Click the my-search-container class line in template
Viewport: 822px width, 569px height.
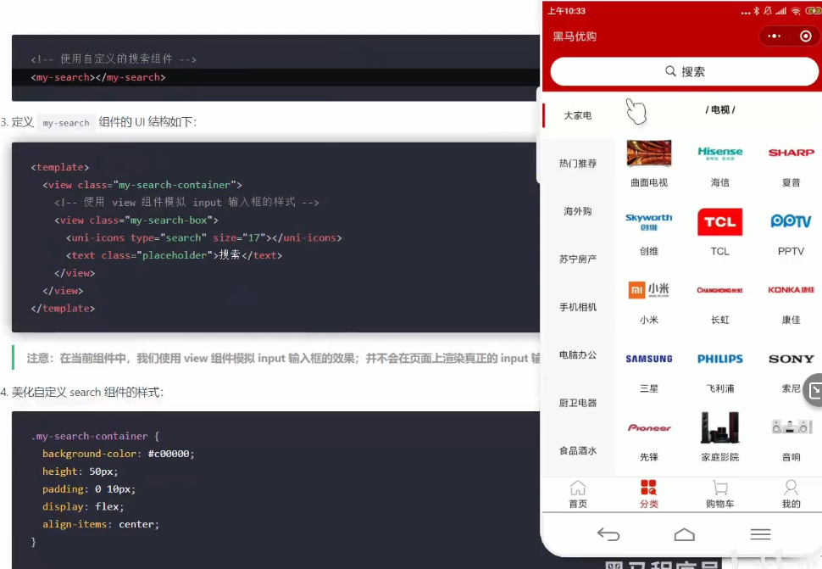point(142,185)
